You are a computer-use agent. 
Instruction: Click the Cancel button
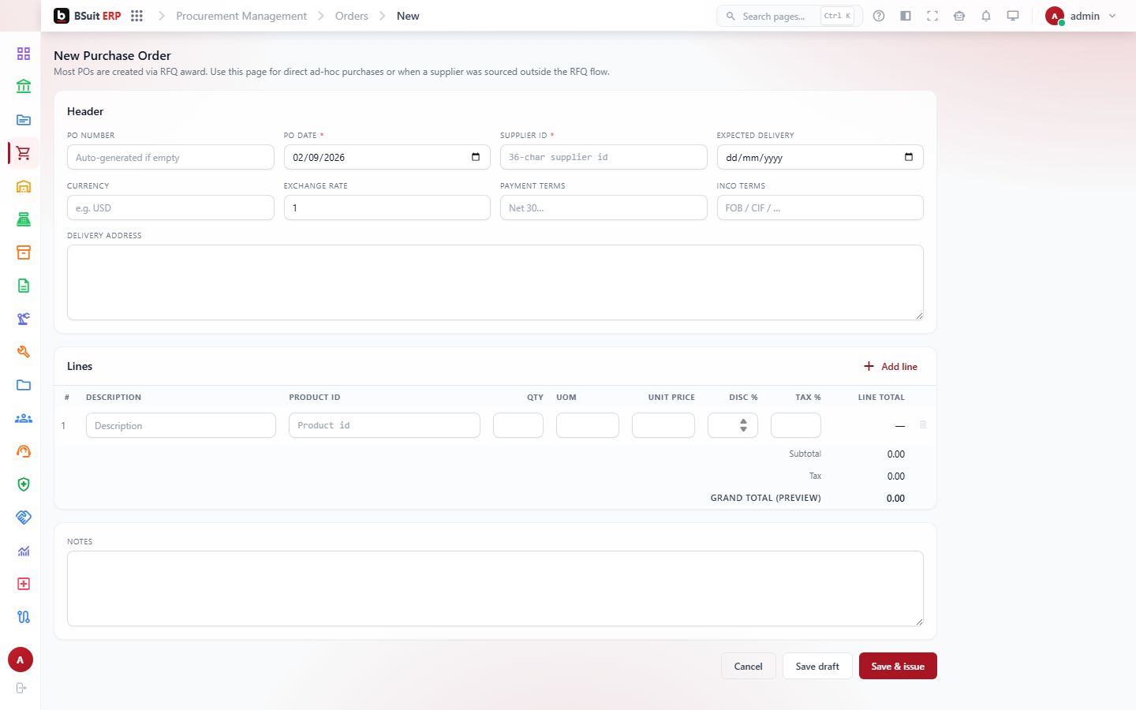pyautogui.click(x=748, y=666)
